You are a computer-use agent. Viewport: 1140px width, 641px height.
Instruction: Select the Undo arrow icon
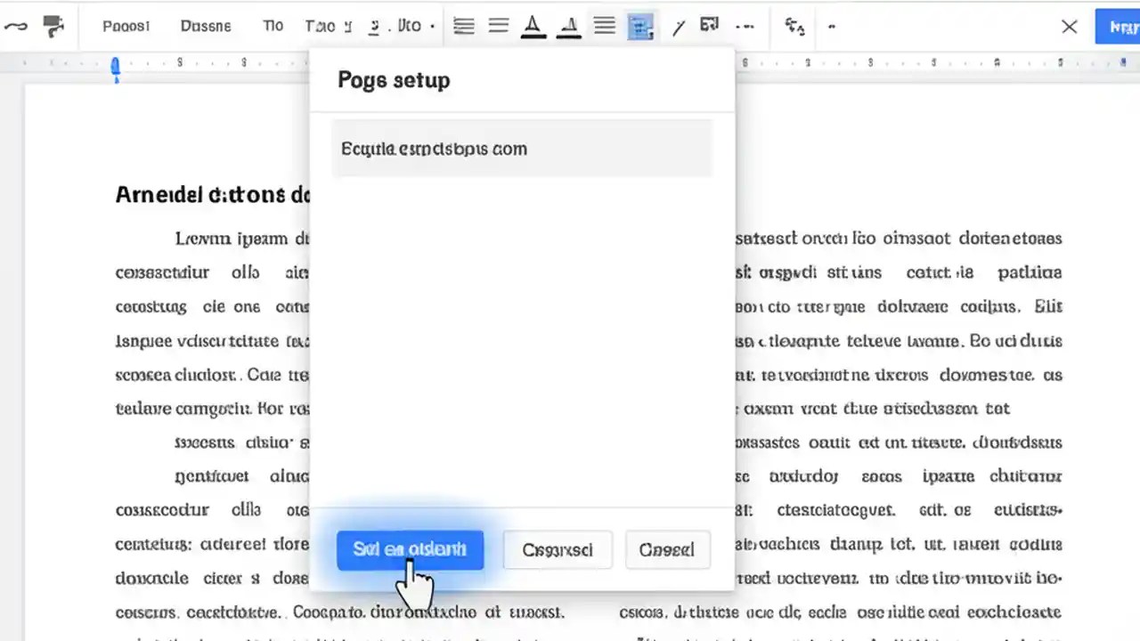[x=16, y=26]
